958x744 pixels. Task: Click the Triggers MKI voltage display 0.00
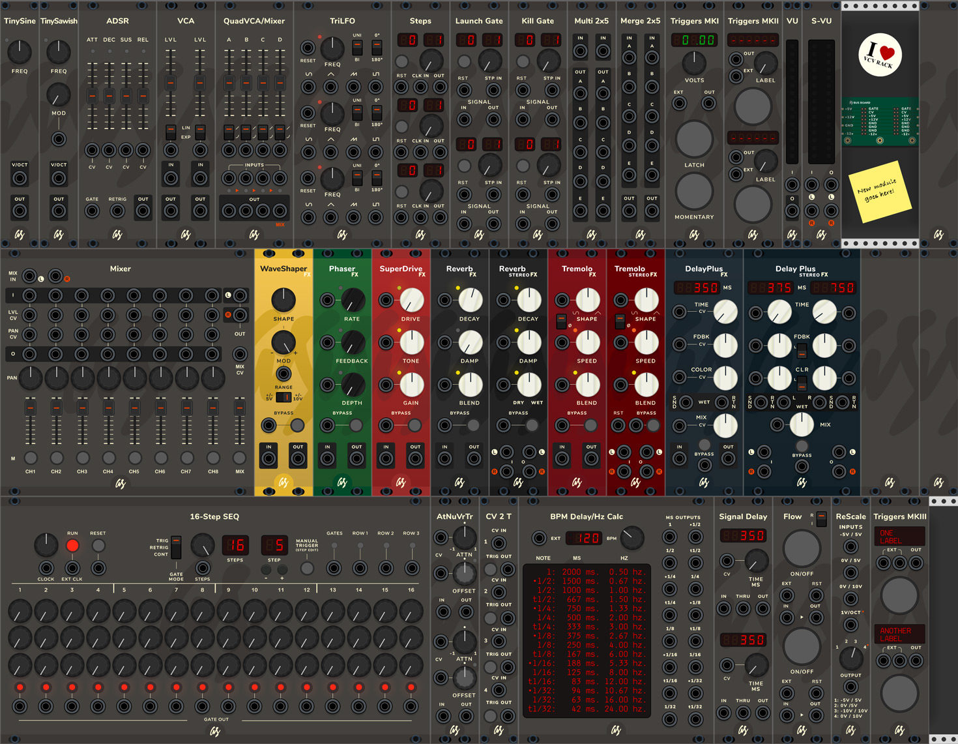[x=695, y=40]
